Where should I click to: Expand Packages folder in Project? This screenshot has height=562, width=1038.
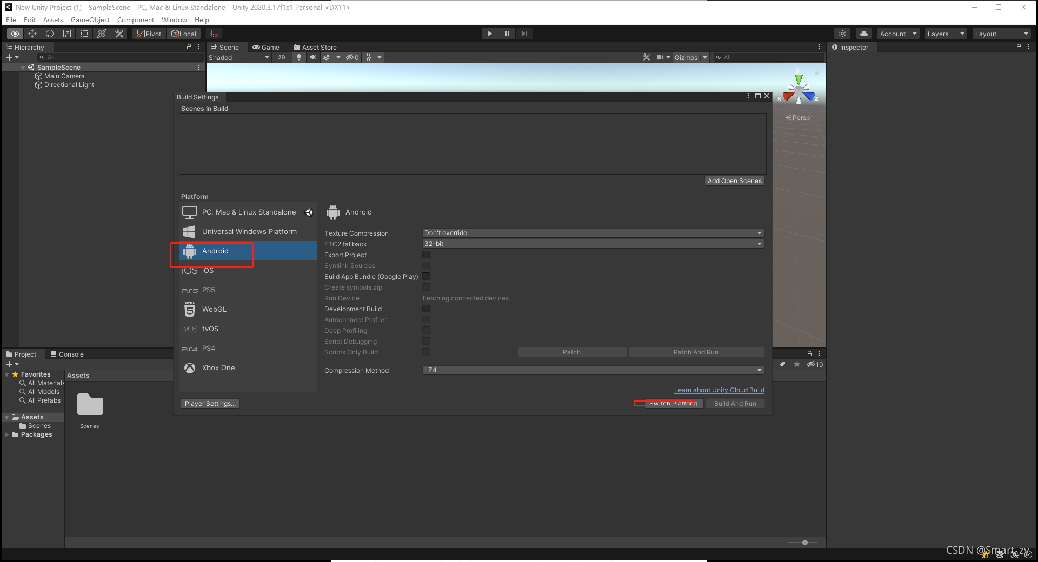[7, 434]
